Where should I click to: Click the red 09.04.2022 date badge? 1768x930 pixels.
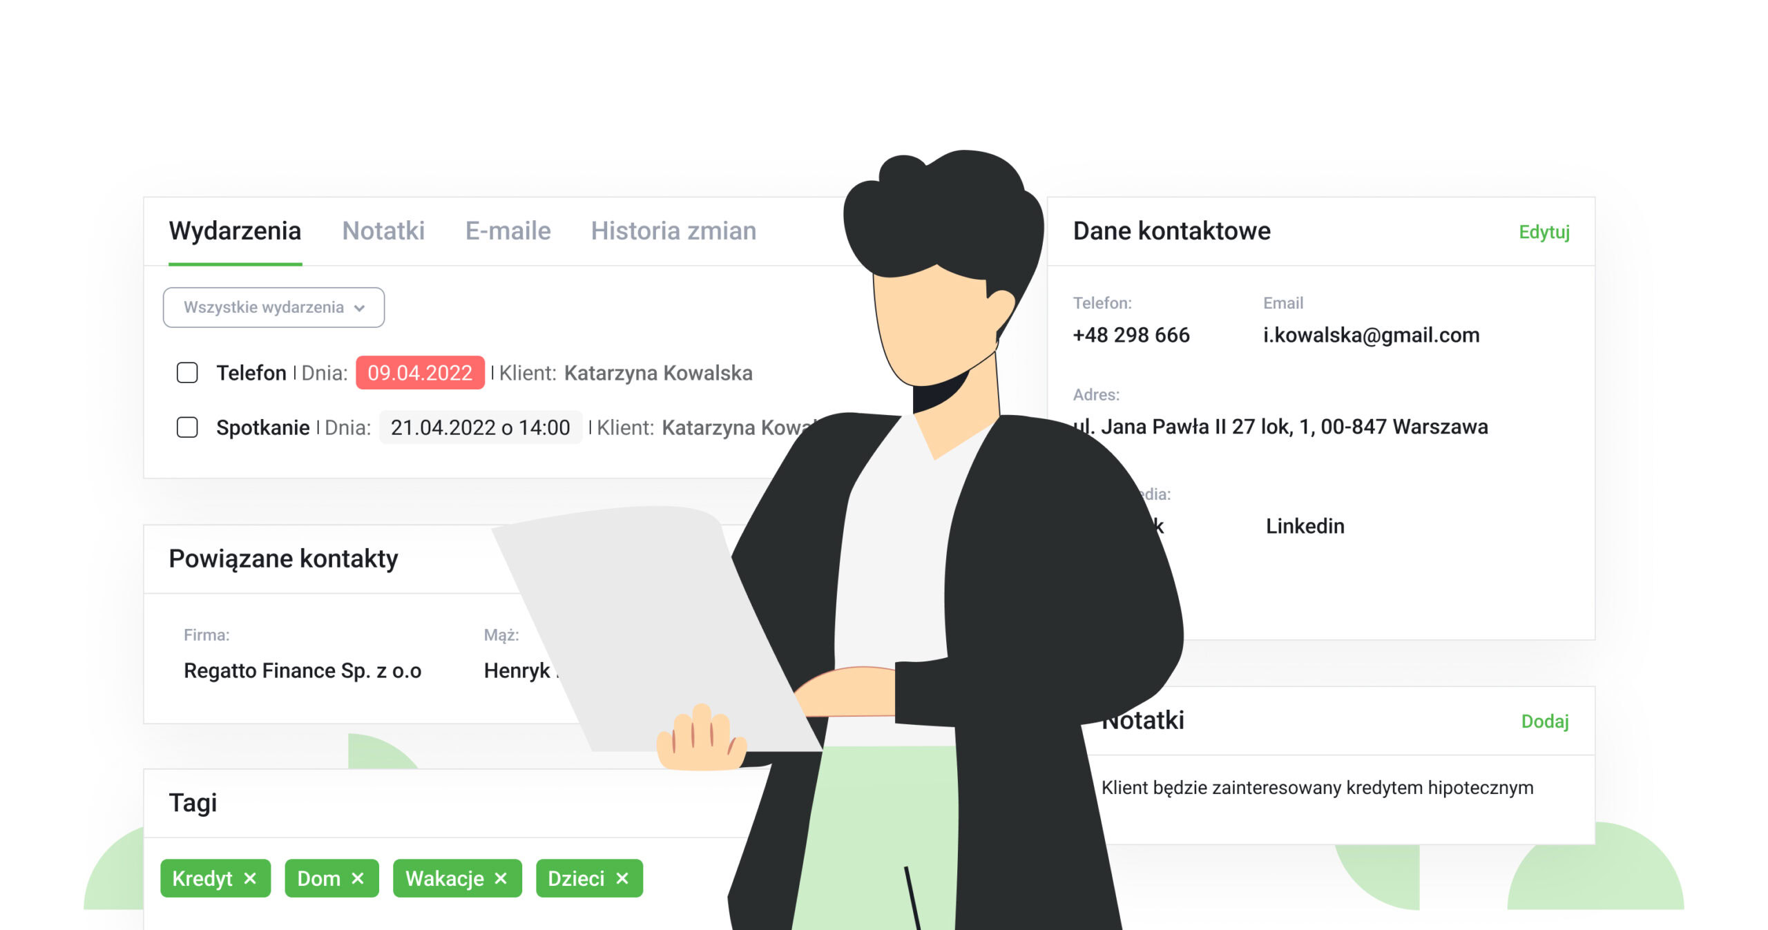tap(420, 373)
